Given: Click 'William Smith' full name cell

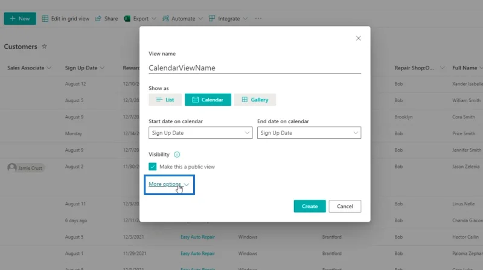Looking at the screenshot, I should [466, 100].
